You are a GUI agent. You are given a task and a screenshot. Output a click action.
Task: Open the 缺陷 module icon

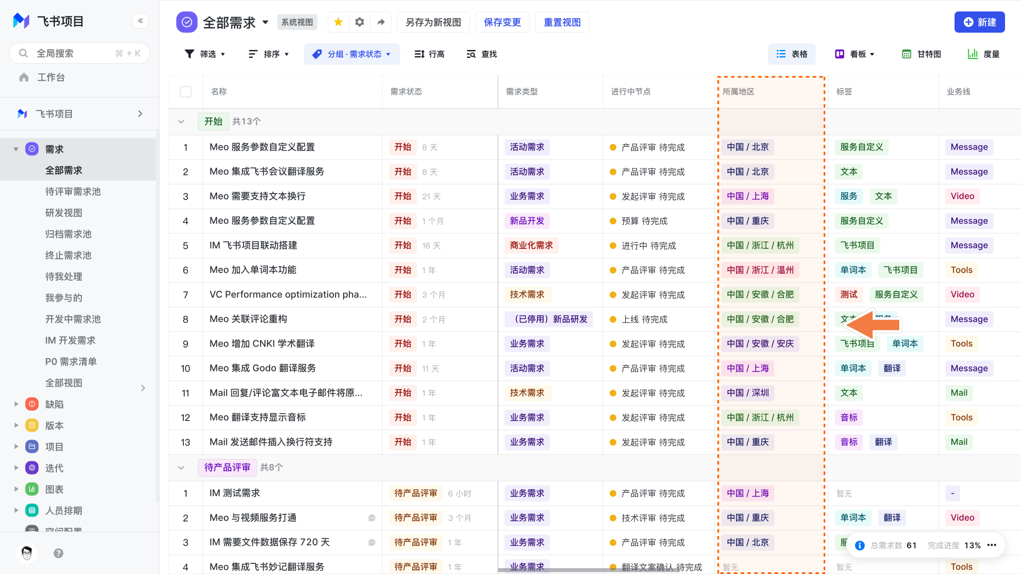point(32,404)
